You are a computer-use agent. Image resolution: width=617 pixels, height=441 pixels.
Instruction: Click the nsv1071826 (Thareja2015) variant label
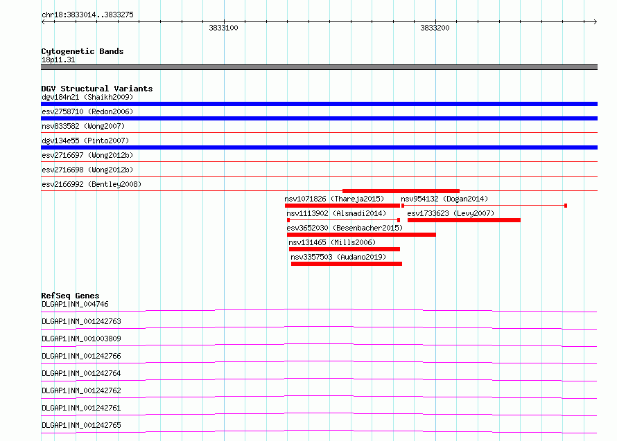(334, 199)
